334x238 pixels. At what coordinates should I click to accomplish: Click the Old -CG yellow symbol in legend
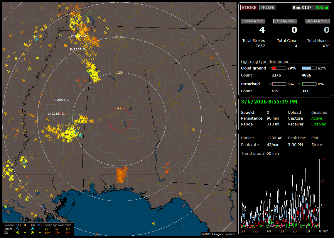pyautogui.click(x=18, y=232)
